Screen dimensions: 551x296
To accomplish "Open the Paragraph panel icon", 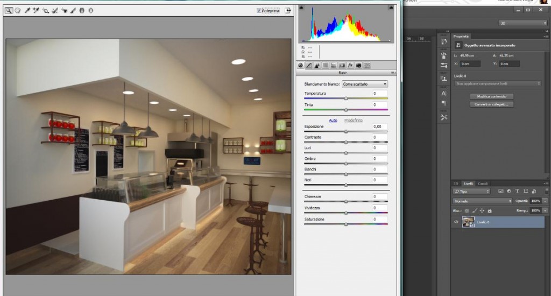I will tap(444, 103).
